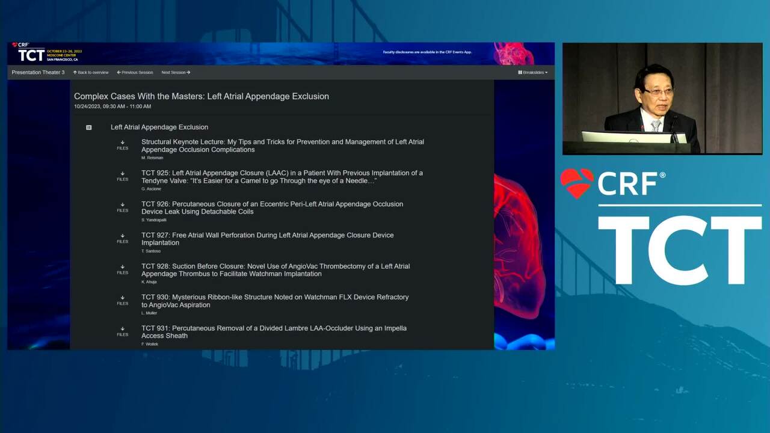Download files for TCT 928 presentation
The height and width of the screenshot is (433, 770).
pos(122,269)
